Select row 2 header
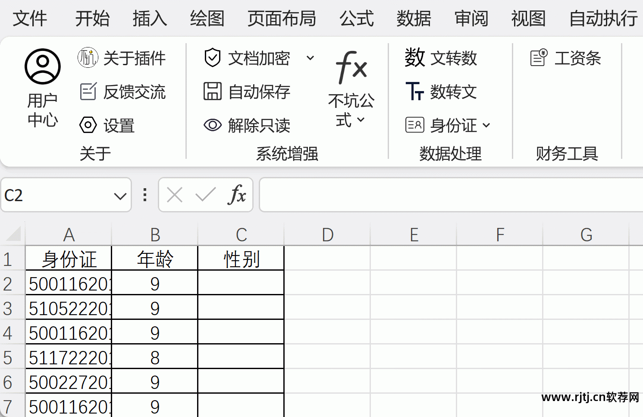Screen dimensions: 643x417 point(13,283)
